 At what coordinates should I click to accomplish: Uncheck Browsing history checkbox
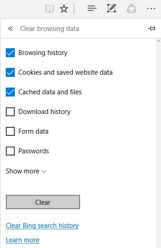click(10, 53)
